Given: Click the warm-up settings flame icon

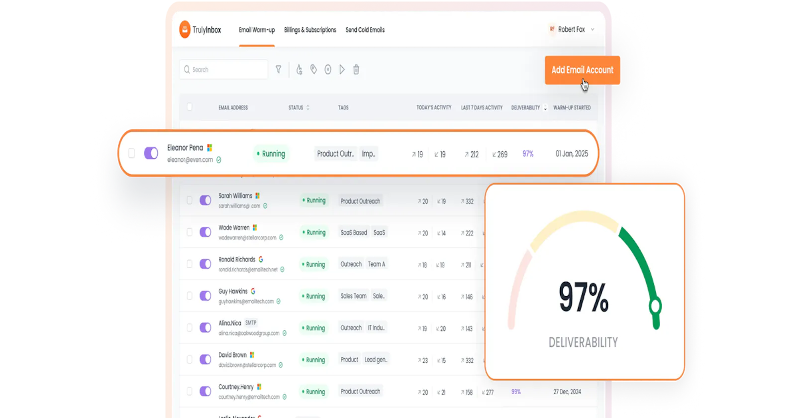Looking at the screenshot, I should coord(299,70).
